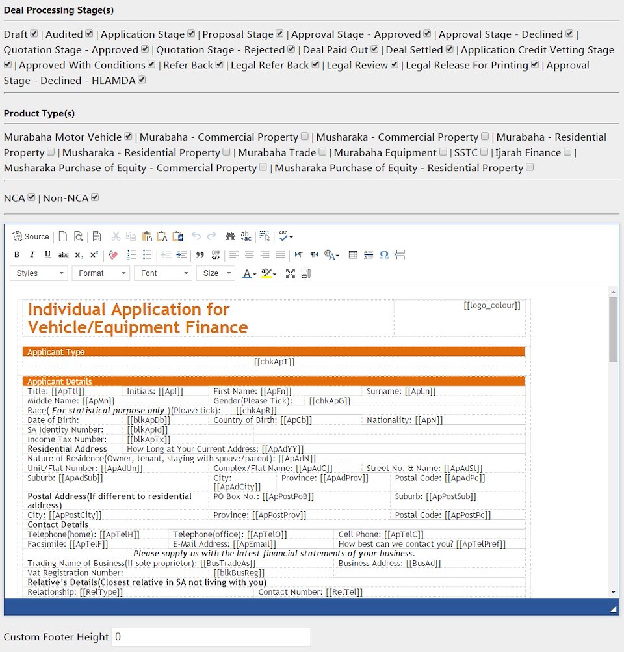Align text left
The width and height of the screenshot is (624, 652).
(x=234, y=255)
